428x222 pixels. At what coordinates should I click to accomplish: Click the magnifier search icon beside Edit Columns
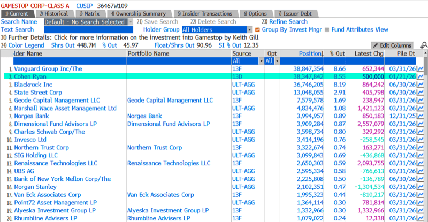click(424, 45)
